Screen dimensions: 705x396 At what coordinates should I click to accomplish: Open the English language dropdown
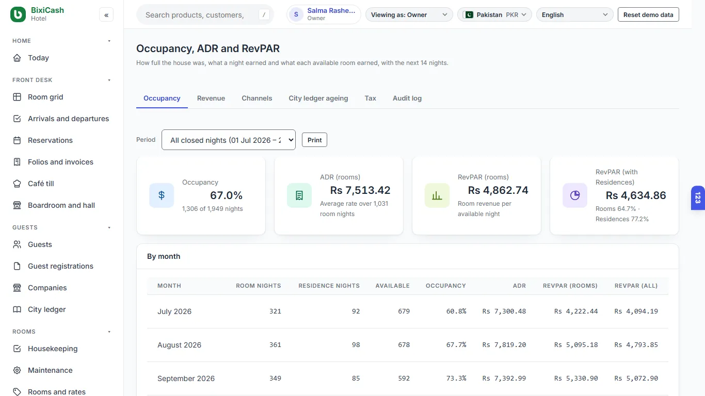tap(575, 15)
